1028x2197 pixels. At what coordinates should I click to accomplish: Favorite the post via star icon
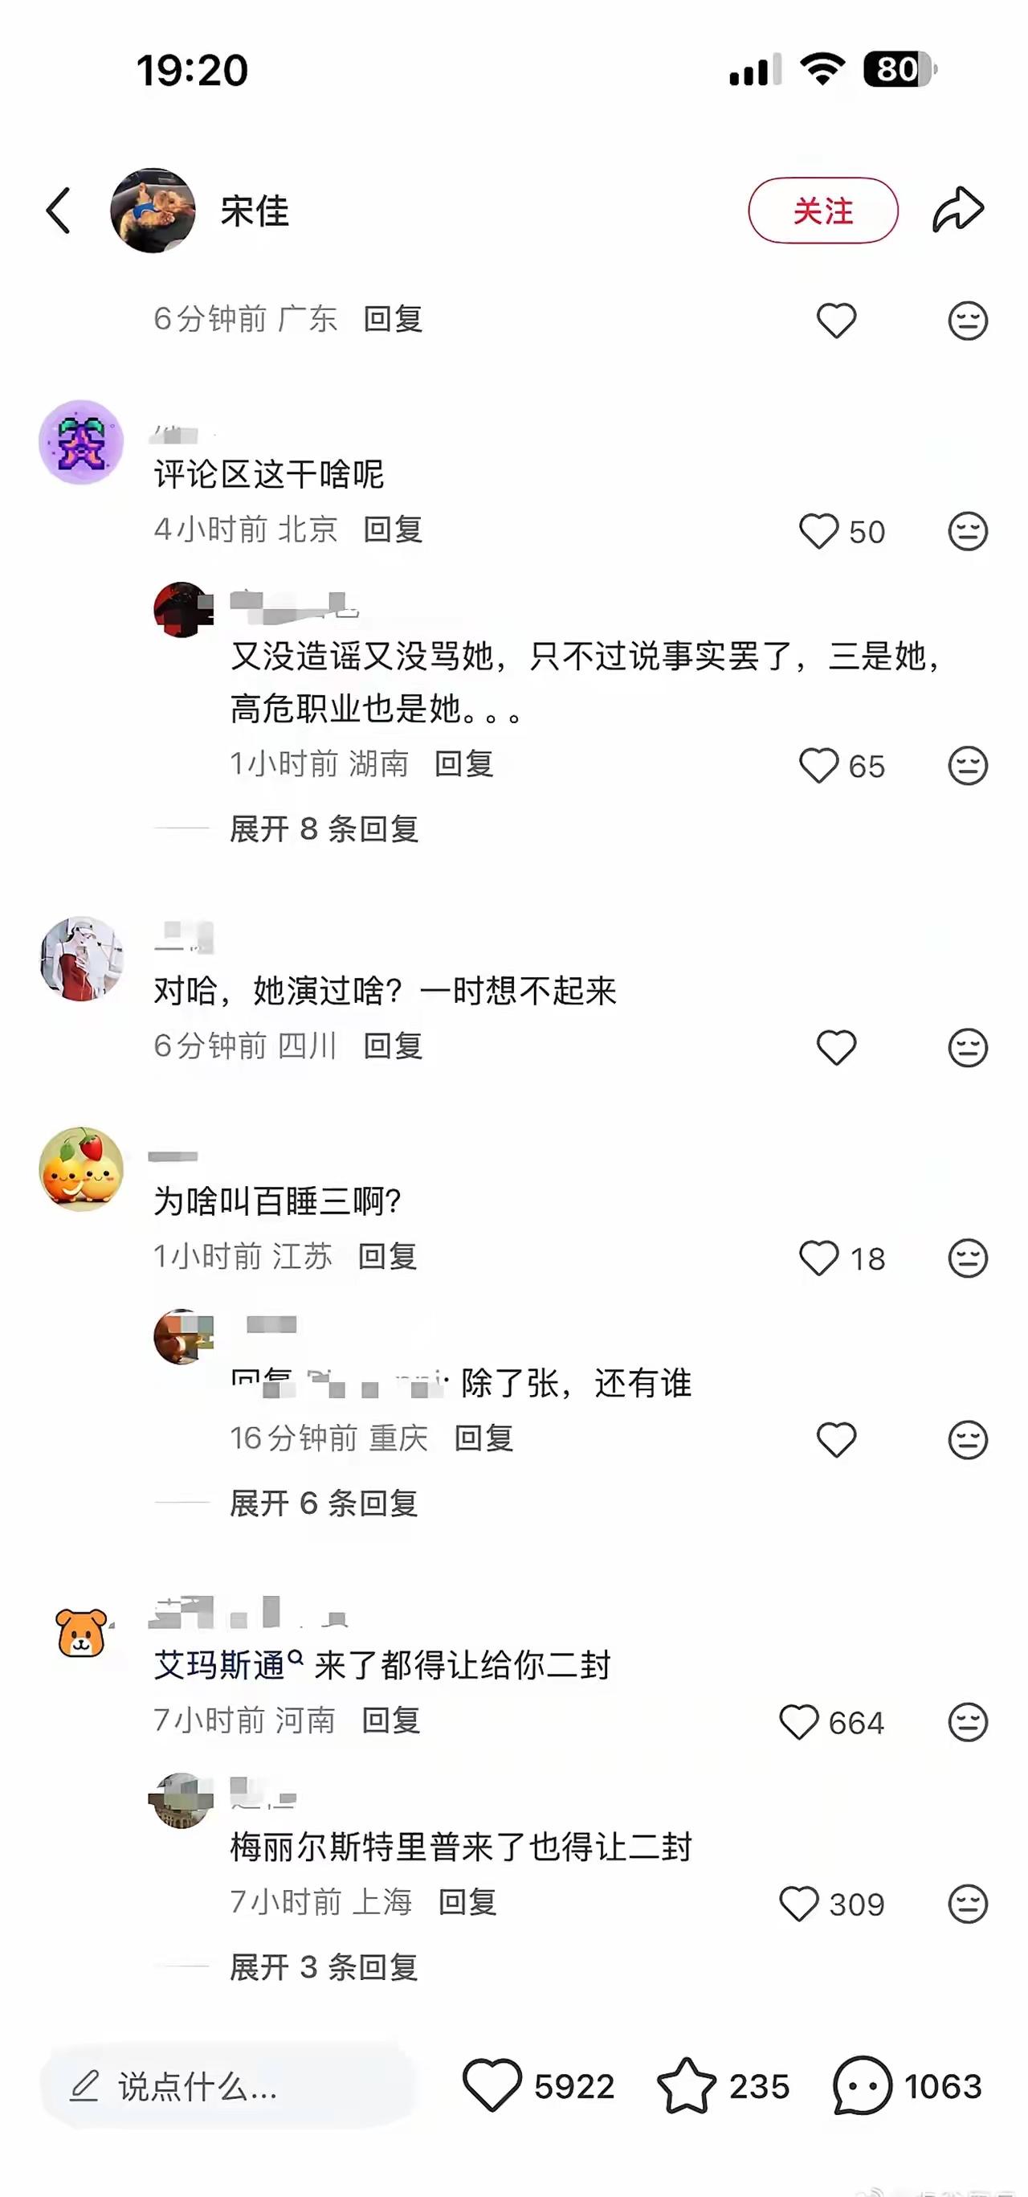point(686,2085)
